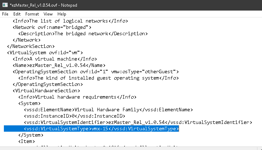The image size is (262, 150).
Task: Click the vssd:VirtualSystemIdentifier line
Action: pyautogui.click(x=138, y=123)
